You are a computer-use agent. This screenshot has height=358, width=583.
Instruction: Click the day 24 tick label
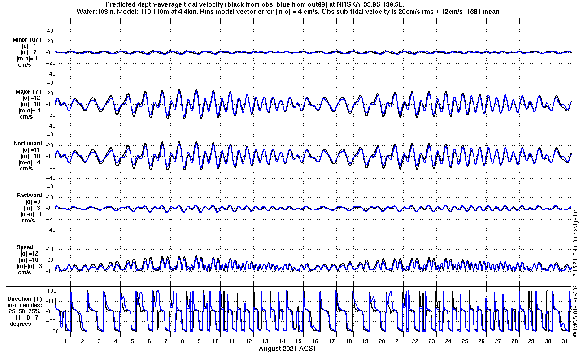click(448, 341)
